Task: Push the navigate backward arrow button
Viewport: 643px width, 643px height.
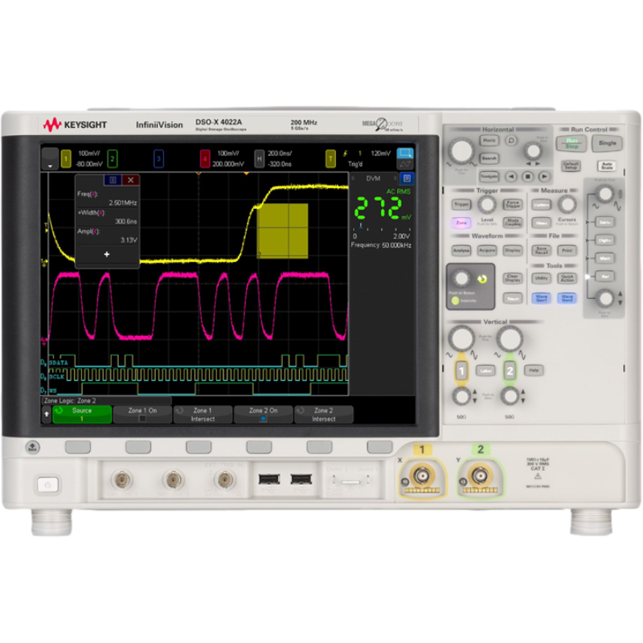Action: (x=511, y=176)
